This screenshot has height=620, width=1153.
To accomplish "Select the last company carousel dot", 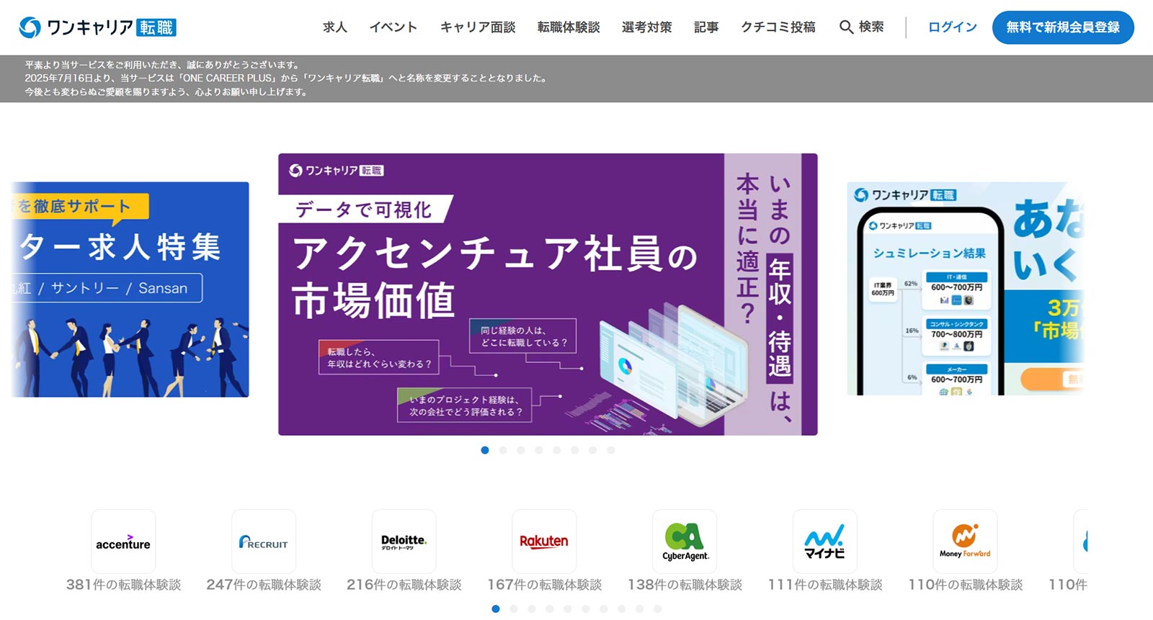I will (x=658, y=608).
